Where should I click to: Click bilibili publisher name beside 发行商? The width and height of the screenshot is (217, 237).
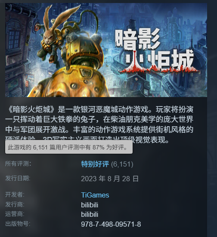90,205
